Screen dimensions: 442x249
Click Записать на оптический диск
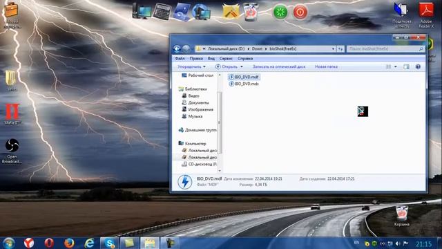tap(279, 66)
